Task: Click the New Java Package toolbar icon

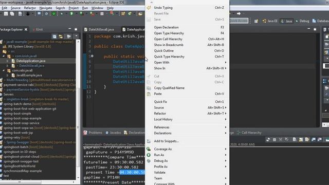Action: tap(123, 14)
